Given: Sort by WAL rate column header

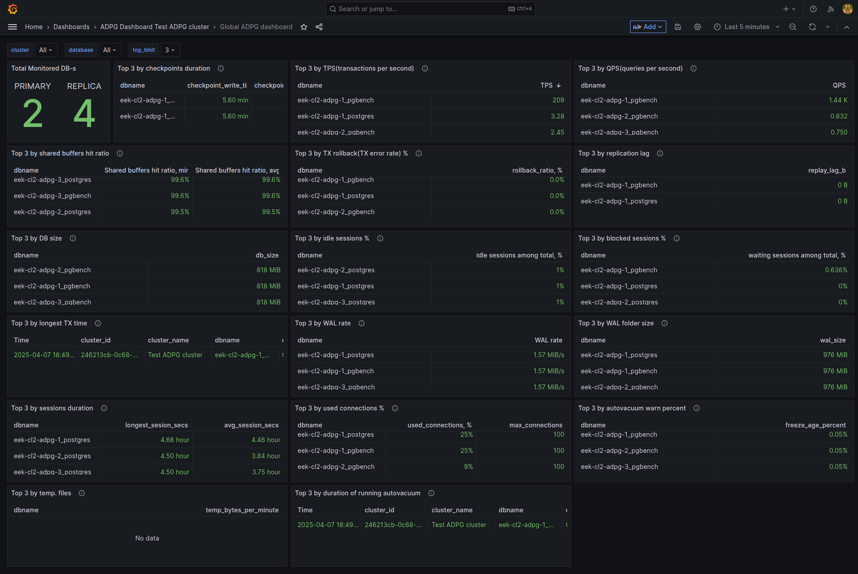Looking at the screenshot, I should tap(548, 340).
